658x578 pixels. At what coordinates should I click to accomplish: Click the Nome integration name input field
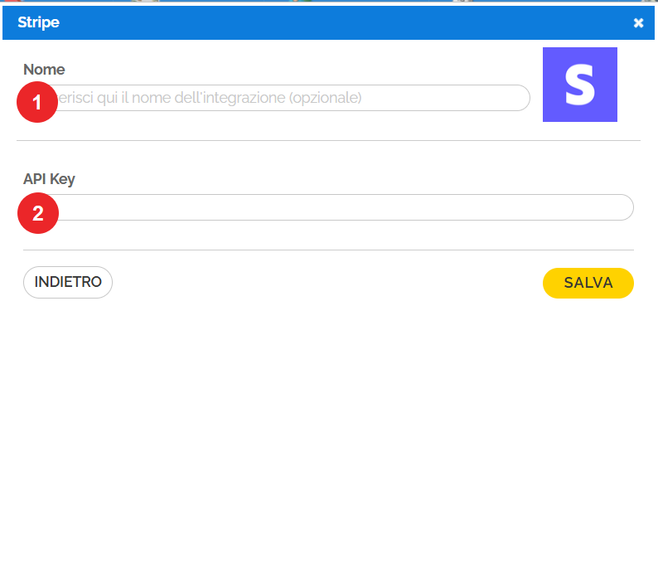click(277, 98)
